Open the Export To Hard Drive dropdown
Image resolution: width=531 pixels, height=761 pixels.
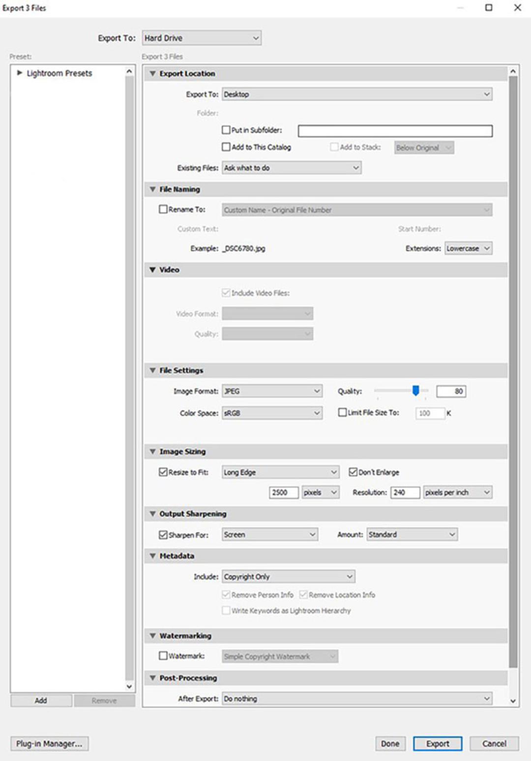tap(202, 38)
